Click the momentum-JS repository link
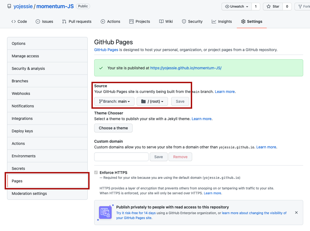This screenshot has width=310, height=231. (55, 6)
